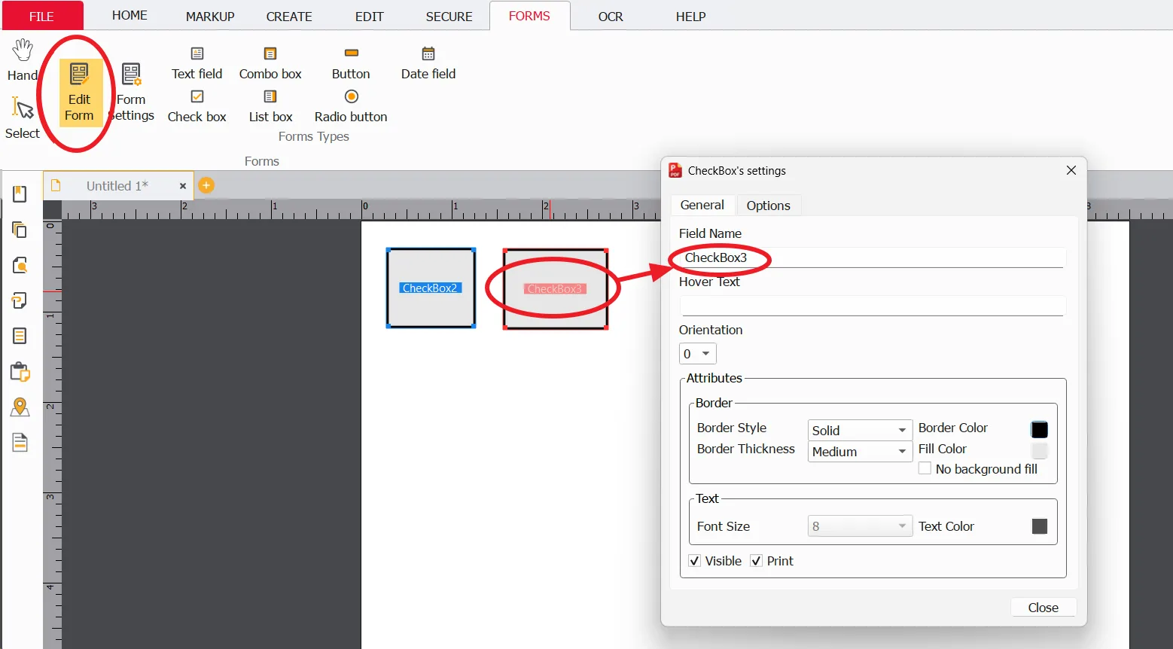Click the Close button in settings dialog
The image size is (1173, 649).
[1043, 608]
